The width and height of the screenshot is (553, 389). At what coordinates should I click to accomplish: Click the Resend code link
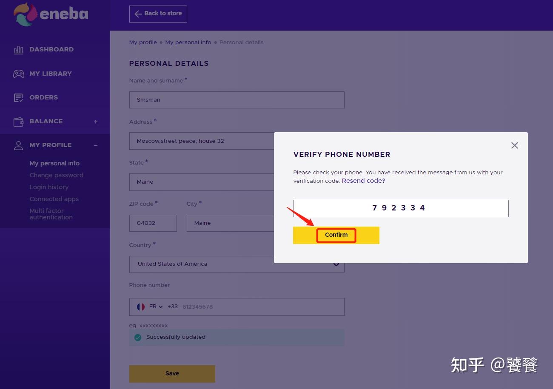point(363,181)
